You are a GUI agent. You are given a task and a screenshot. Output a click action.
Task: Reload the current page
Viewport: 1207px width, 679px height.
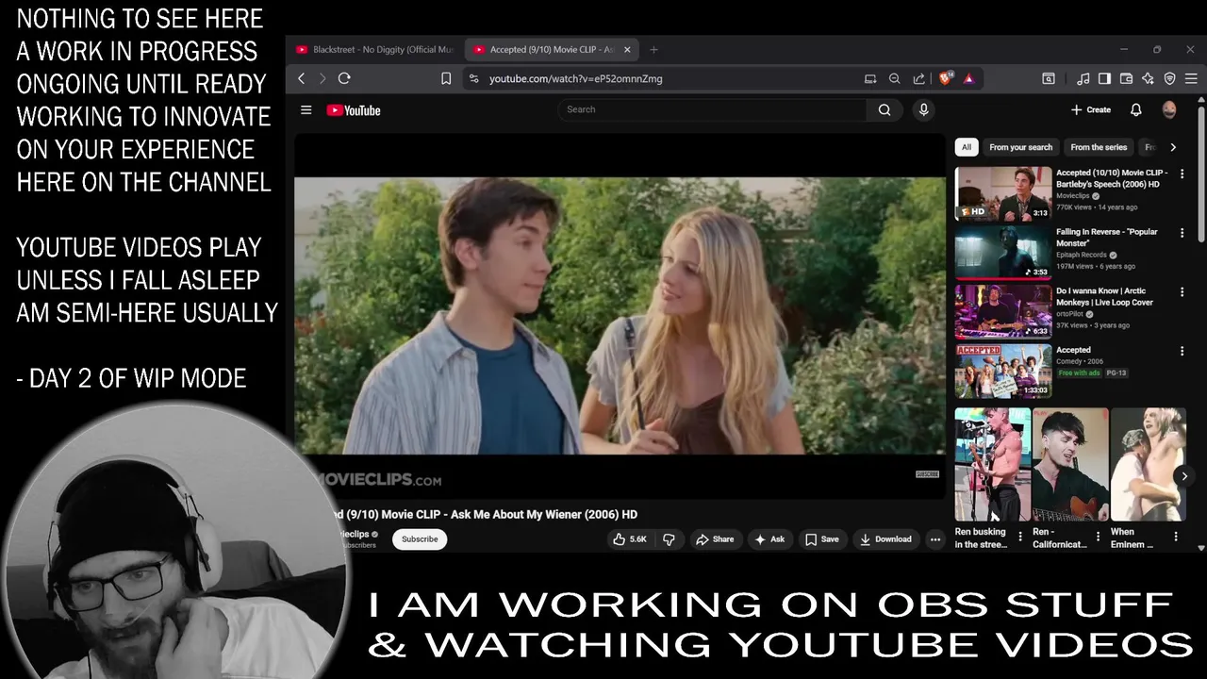pos(344,79)
